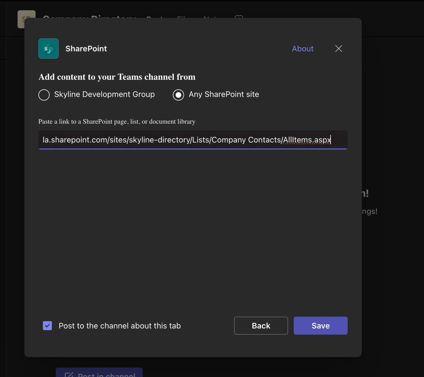Image resolution: width=424 pixels, height=377 pixels.
Task: Go Back to previous step
Action: pyautogui.click(x=261, y=326)
